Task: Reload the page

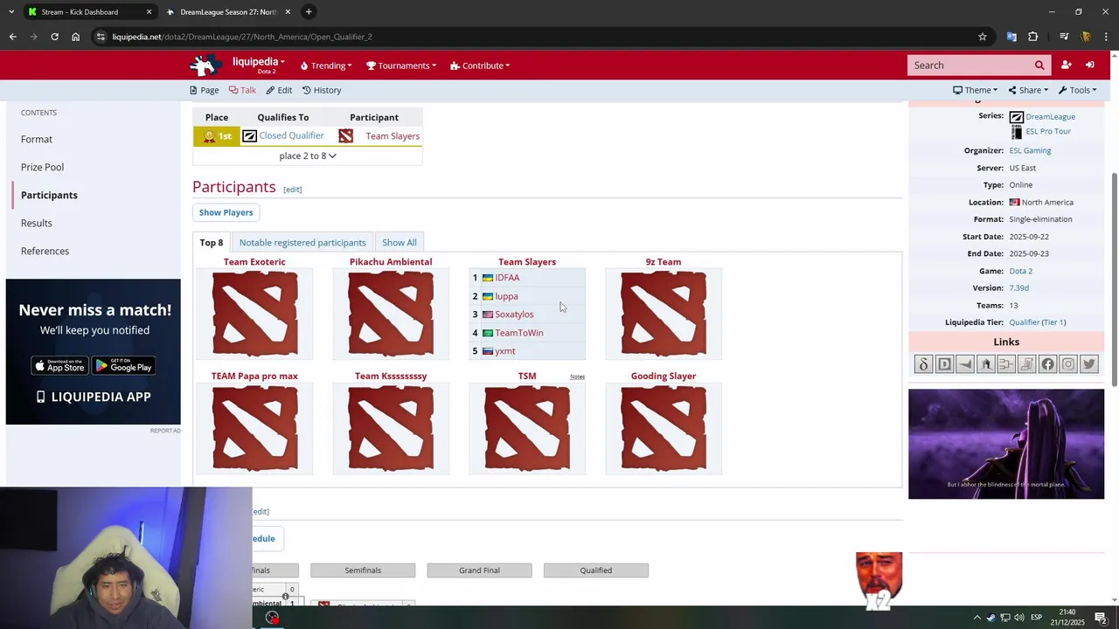Action: pos(54,37)
